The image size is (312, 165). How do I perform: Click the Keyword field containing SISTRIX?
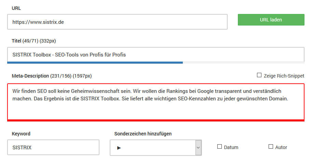coord(53,148)
